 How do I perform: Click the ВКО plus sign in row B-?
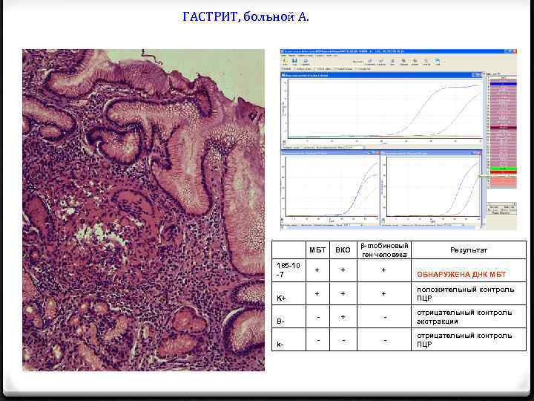(x=343, y=317)
